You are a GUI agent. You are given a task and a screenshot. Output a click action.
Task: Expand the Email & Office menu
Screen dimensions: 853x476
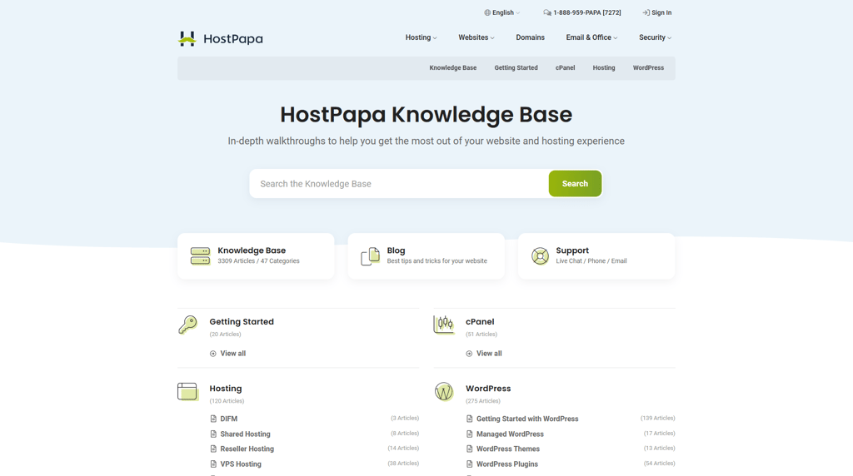pyautogui.click(x=591, y=37)
